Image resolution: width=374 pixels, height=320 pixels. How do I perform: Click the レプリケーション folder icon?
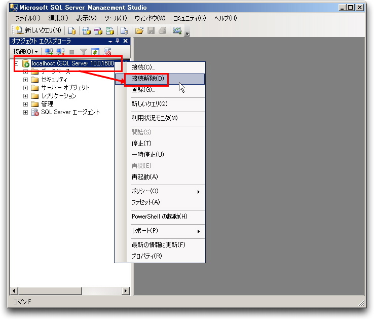coord(35,96)
